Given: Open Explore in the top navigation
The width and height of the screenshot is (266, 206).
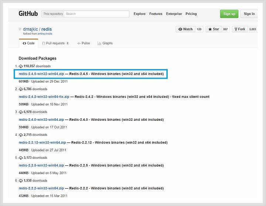Looking at the screenshot, I should (139, 14).
